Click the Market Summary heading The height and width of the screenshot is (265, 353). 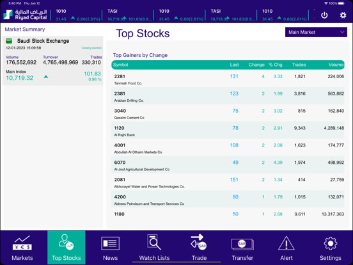click(25, 29)
